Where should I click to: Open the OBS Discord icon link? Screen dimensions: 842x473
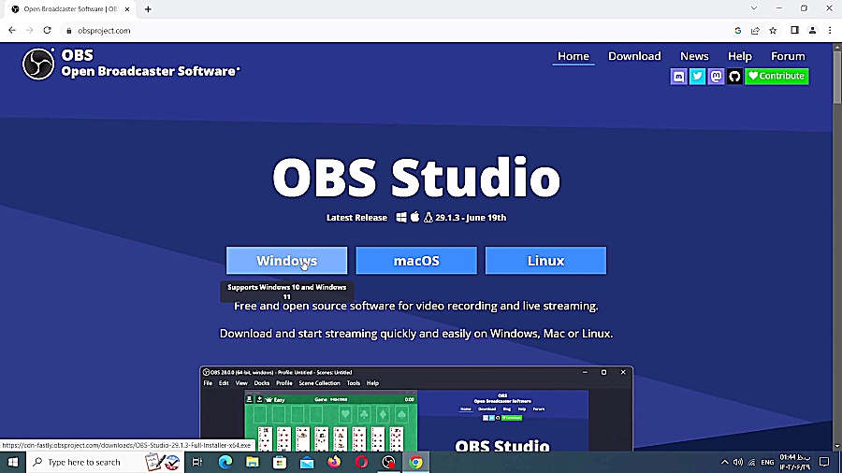point(679,76)
